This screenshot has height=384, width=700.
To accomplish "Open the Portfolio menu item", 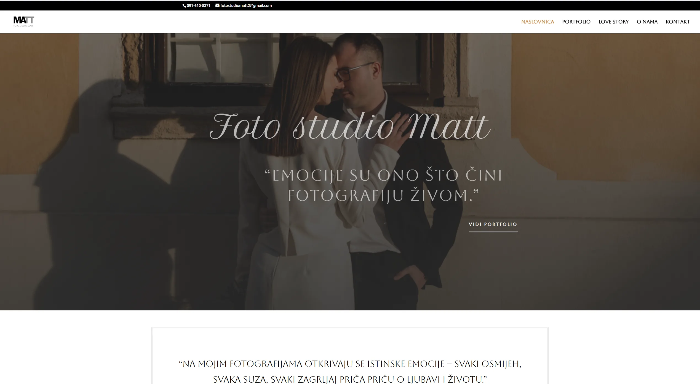I will [576, 22].
